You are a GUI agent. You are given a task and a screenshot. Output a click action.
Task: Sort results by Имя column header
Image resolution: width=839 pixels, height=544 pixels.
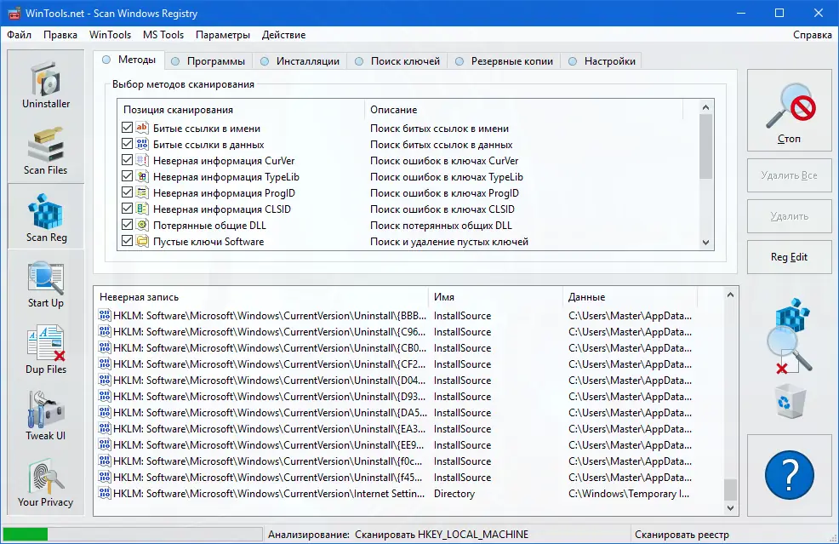pos(495,296)
